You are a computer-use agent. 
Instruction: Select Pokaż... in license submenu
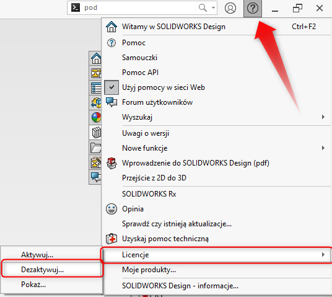(51, 285)
